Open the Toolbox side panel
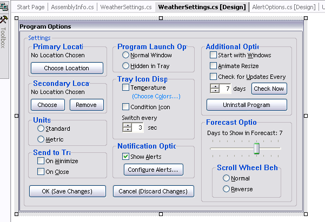325x222 pixels. click(x=4, y=33)
